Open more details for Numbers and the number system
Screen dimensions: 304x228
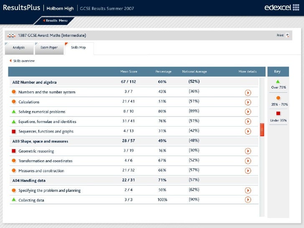click(x=248, y=92)
